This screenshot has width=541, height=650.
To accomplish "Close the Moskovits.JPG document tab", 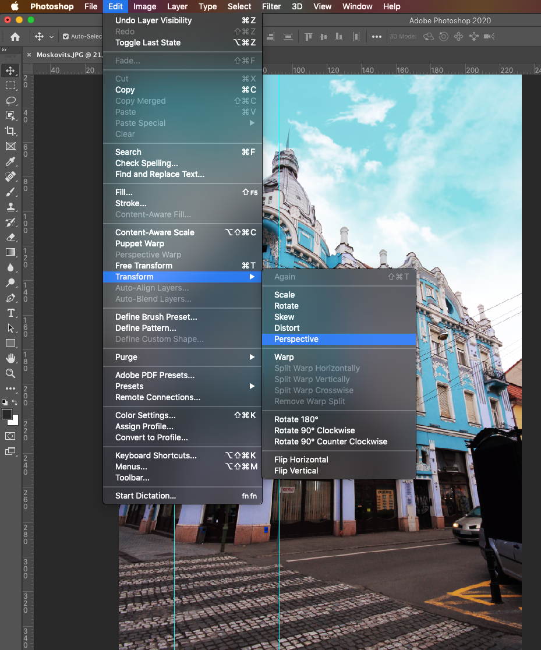I will coord(29,55).
